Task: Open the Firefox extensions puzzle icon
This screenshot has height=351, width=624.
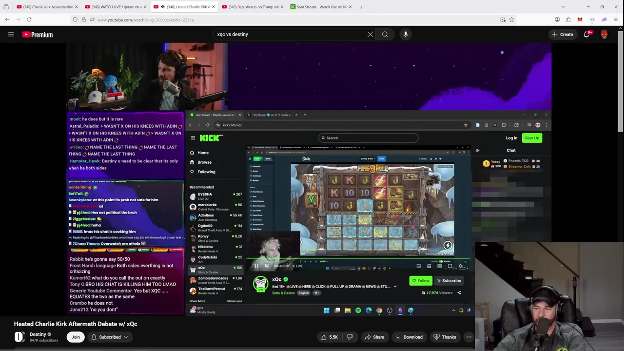Action: (x=568, y=19)
